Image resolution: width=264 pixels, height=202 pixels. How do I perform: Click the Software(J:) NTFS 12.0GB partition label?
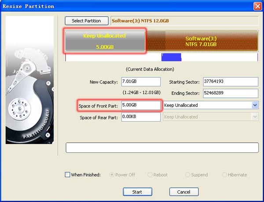coord(140,21)
